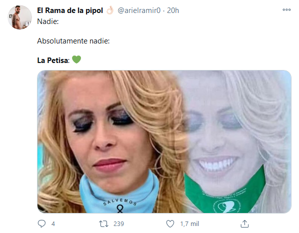Click the OK hand emoji beside name

110,10
